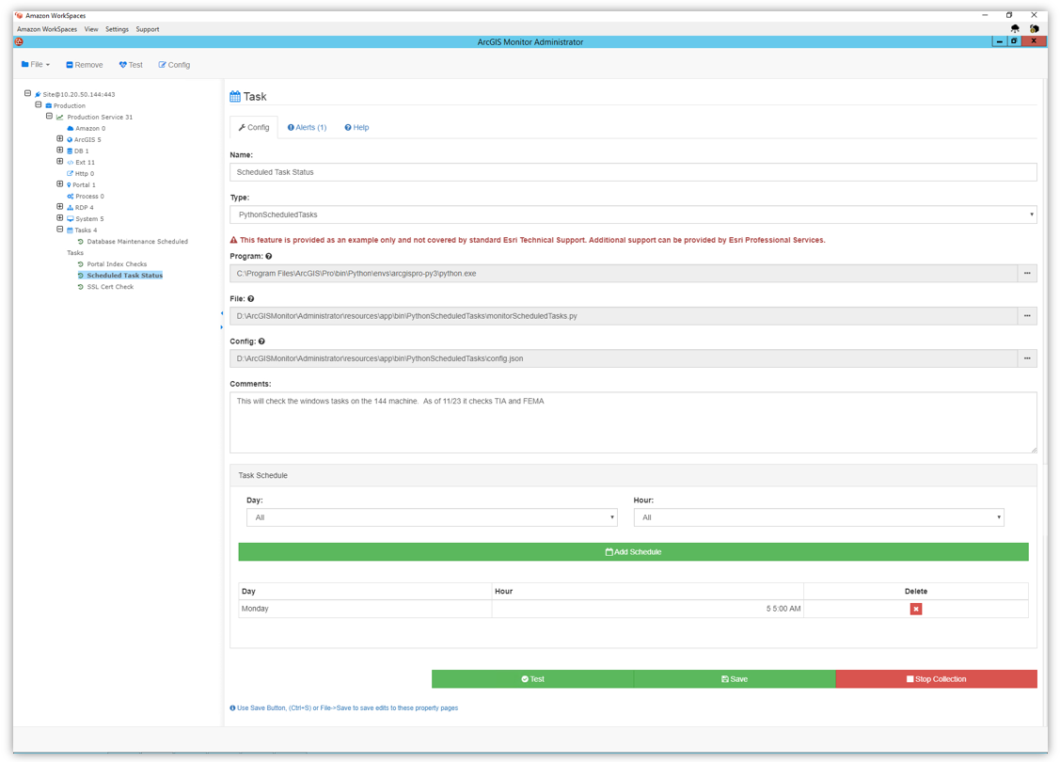Expand the RDP 4 tree node
Viewport: 1060px width, 762px height.
(60, 207)
